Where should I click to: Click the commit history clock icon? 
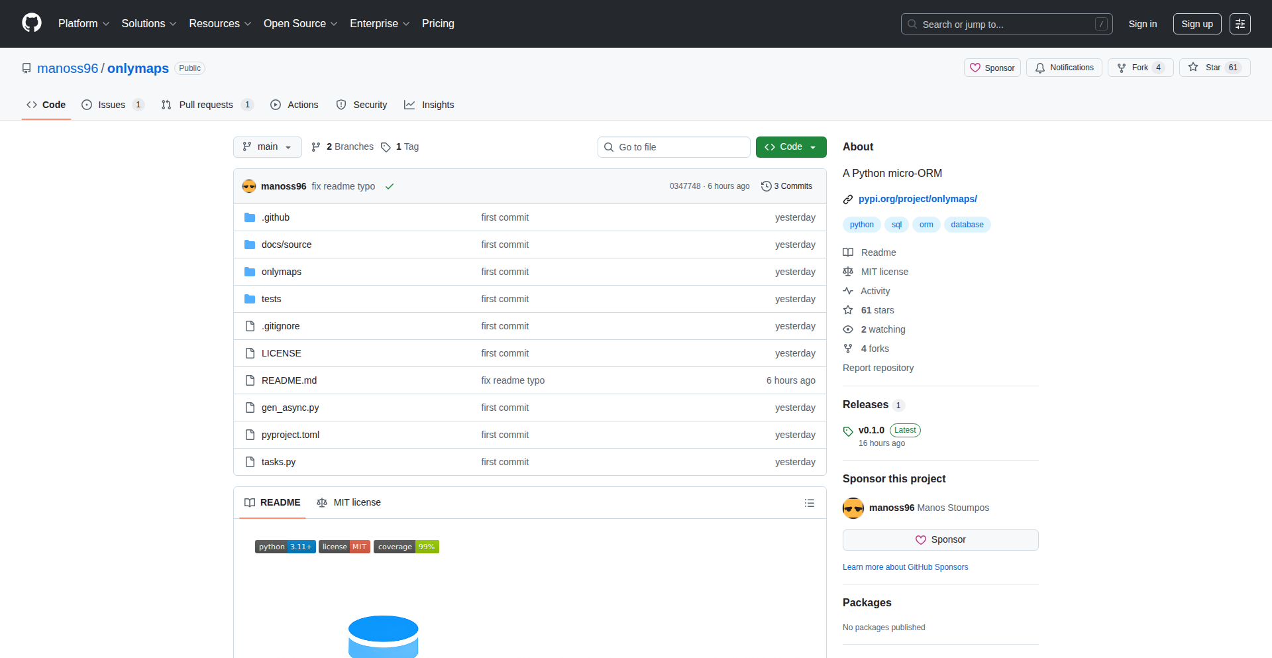[766, 186]
